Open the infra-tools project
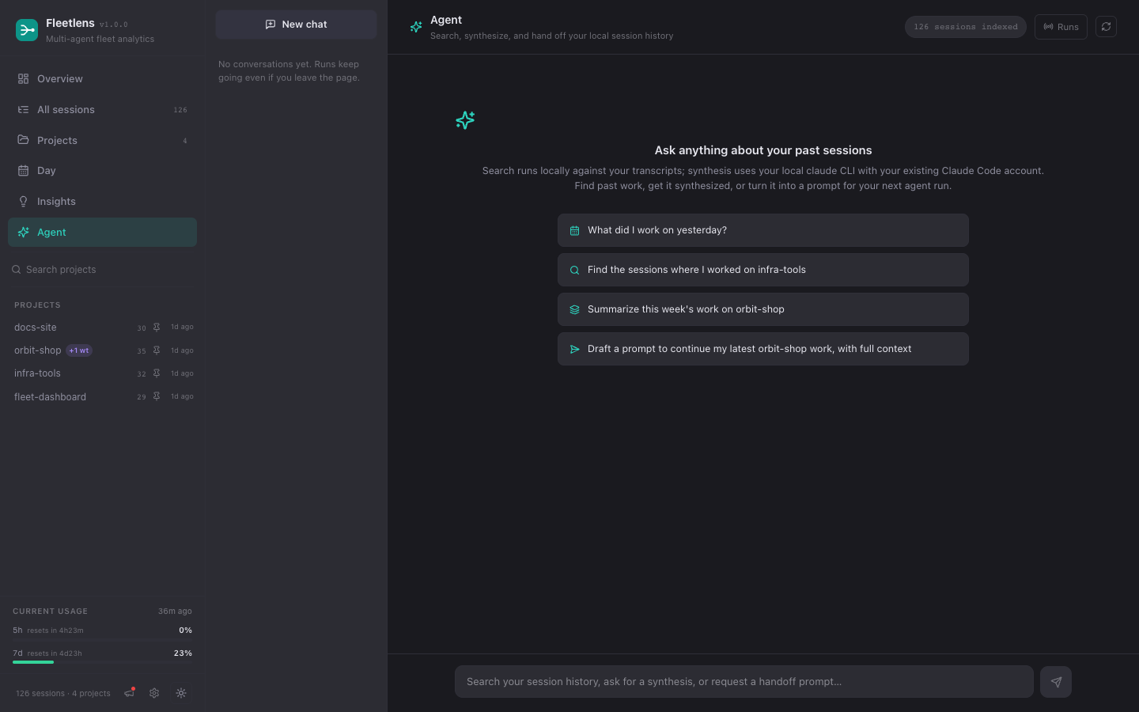The height and width of the screenshot is (712, 1139). [x=37, y=373]
